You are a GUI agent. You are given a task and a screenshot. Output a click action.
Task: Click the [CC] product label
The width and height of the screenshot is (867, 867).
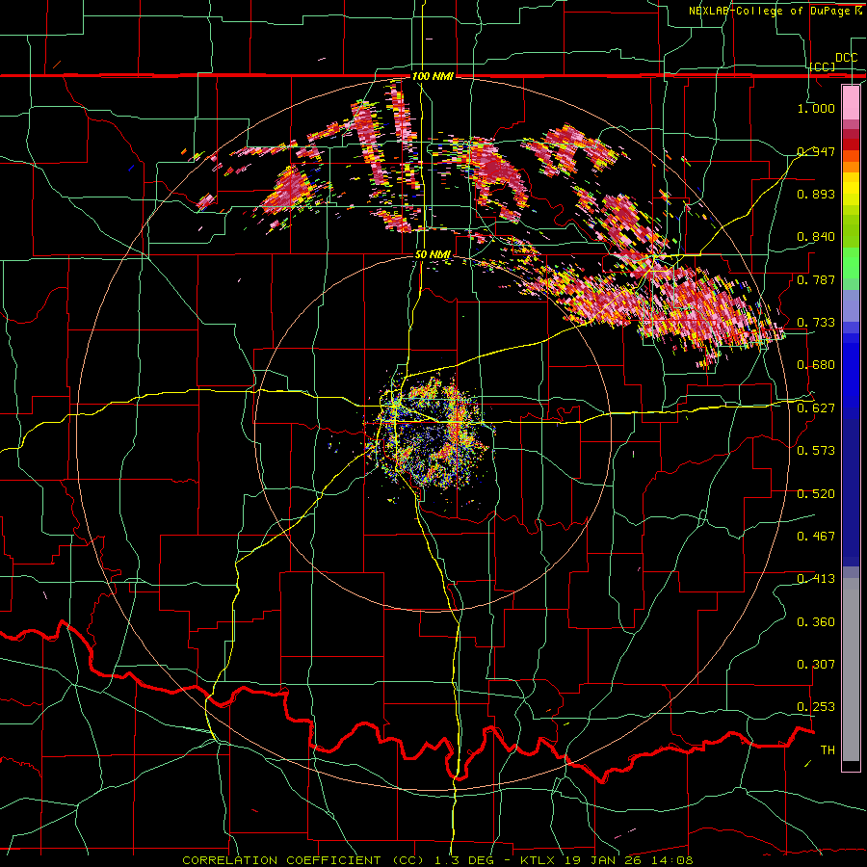823,66
